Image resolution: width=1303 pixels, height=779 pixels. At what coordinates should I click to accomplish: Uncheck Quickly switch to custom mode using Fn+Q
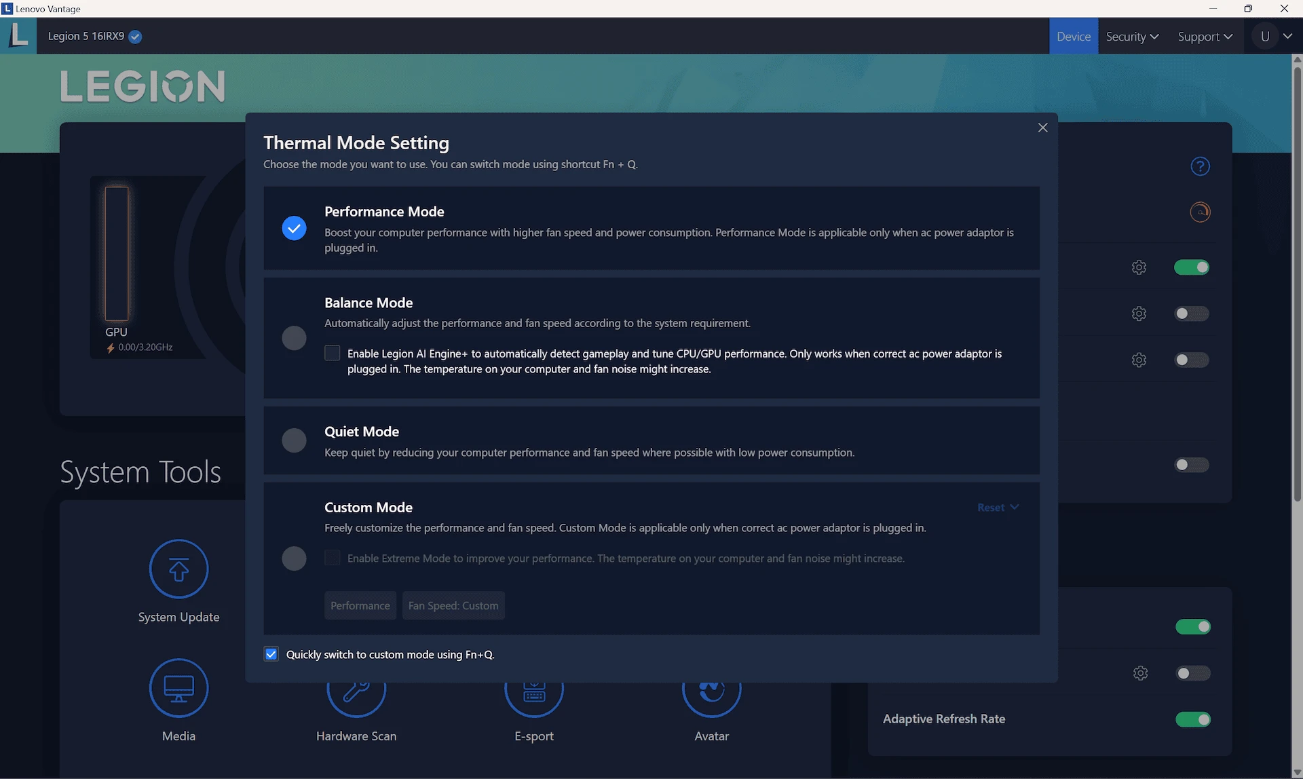tap(271, 654)
